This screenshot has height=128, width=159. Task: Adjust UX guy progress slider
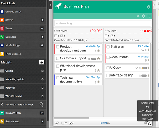[x=144, y=68]
